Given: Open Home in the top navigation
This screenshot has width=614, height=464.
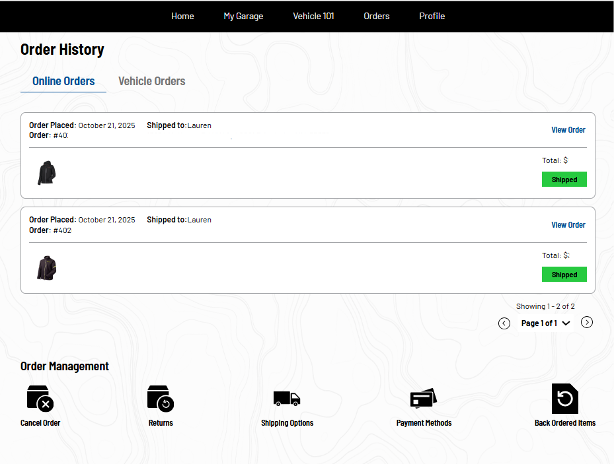Looking at the screenshot, I should coord(182,16).
